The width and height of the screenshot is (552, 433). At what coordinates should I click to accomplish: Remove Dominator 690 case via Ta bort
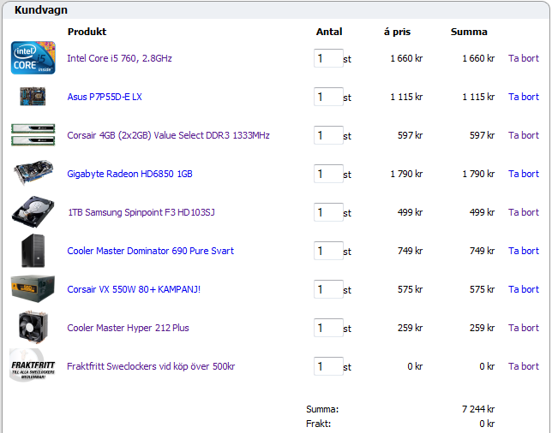tap(524, 251)
